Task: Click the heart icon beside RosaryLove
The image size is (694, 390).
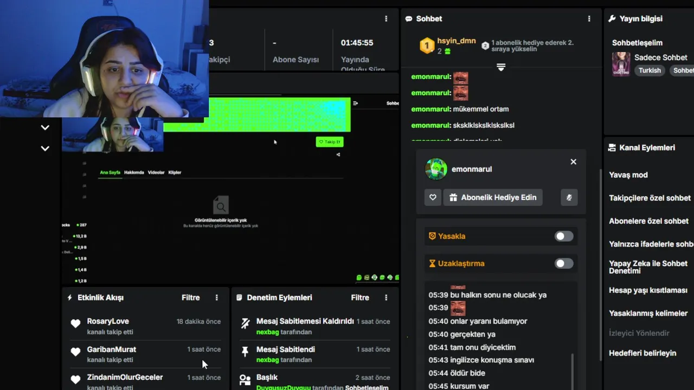Action: (75, 324)
